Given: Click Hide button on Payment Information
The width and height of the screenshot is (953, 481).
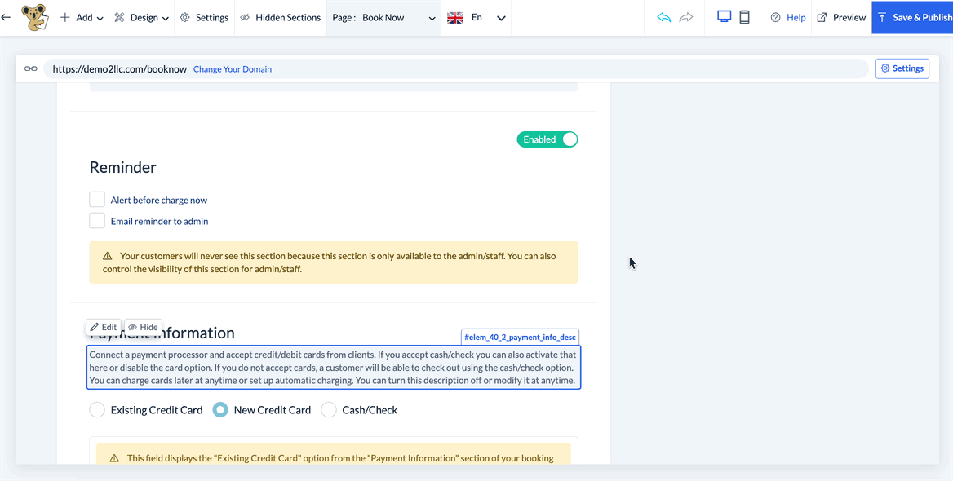Looking at the screenshot, I should click(143, 327).
